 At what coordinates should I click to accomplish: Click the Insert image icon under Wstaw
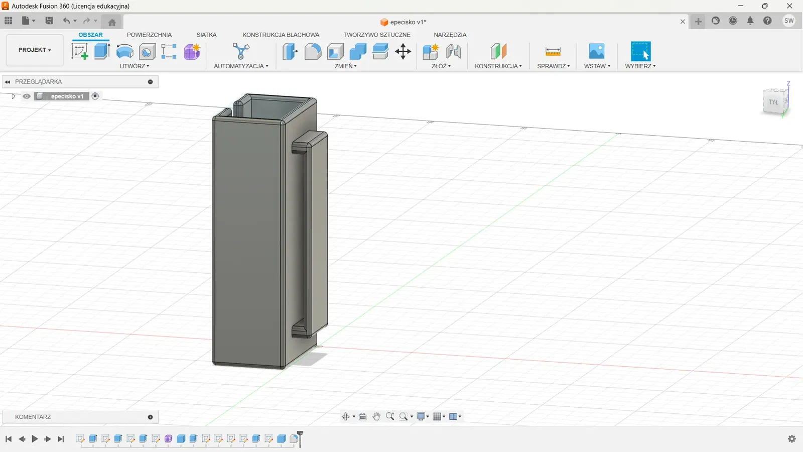596,51
